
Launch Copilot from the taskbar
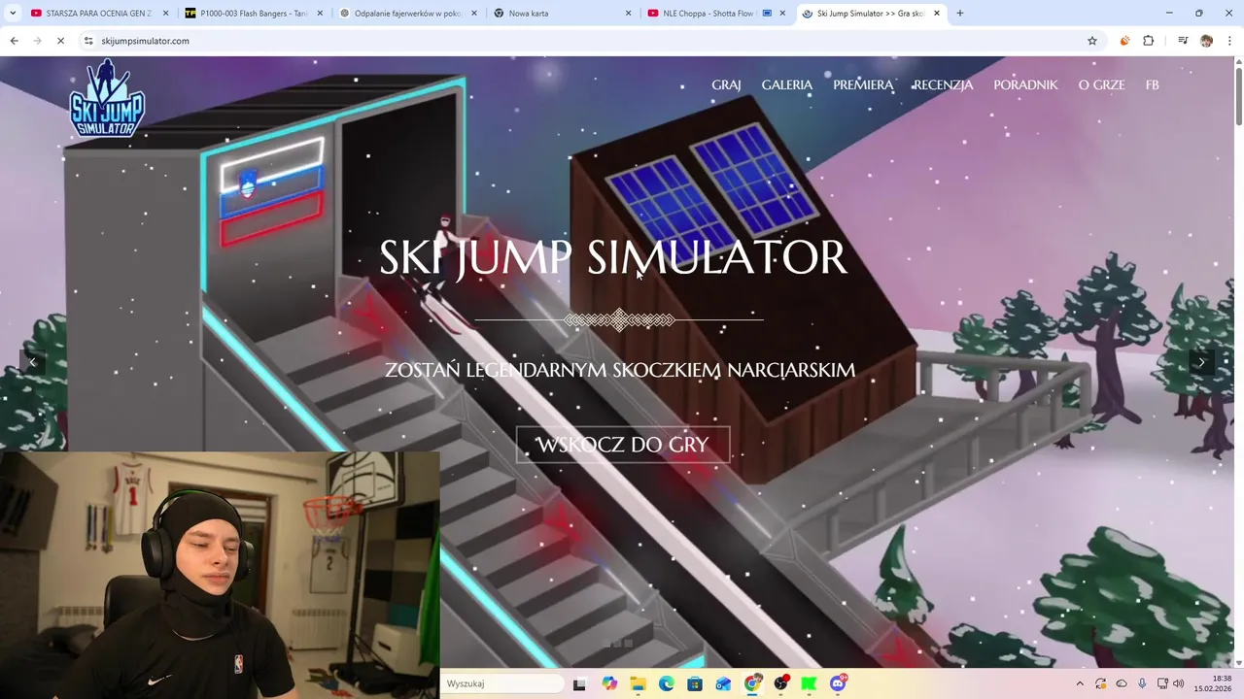click(x=609, y=683)
